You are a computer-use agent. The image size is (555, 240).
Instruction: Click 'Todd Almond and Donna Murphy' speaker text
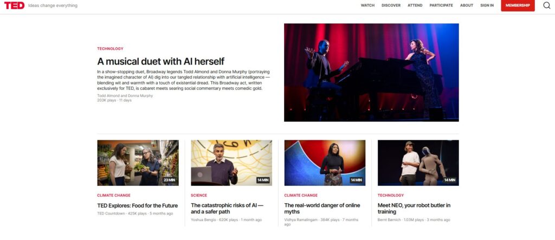(125, 95)
